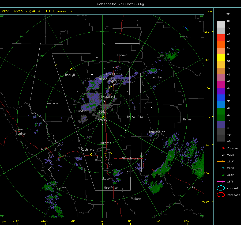Screen dimensions: 241x225
Task: Select the yellow diamond above RockyMH
Action: tap(71, 70)
